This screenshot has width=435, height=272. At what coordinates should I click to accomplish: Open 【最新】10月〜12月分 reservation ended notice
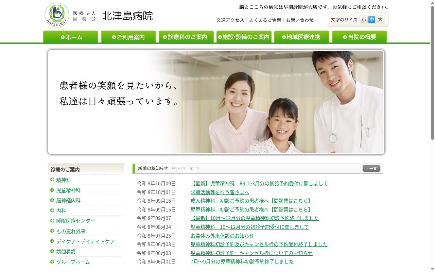pyautogui.click(x=255, y=218)
